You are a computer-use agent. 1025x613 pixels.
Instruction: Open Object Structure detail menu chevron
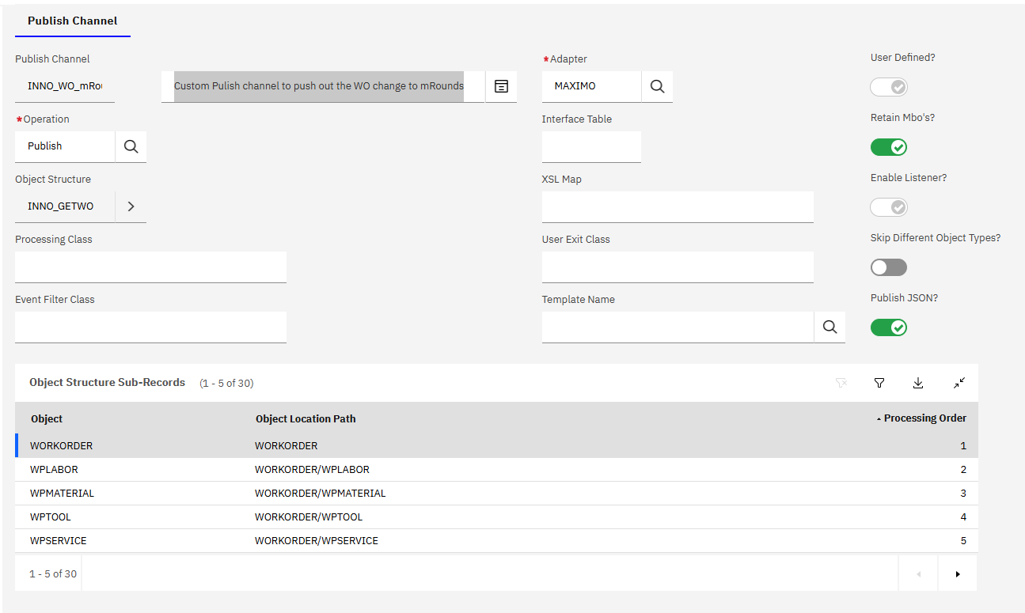point(131,206)
